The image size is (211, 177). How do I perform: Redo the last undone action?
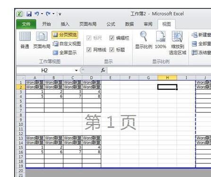48,14
